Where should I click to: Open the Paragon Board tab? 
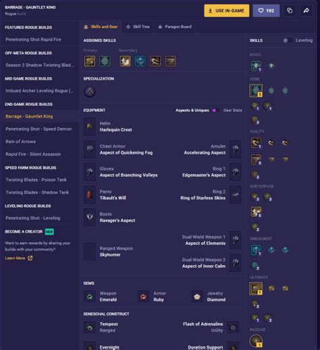pyautogui.click(x=175, y=27)
